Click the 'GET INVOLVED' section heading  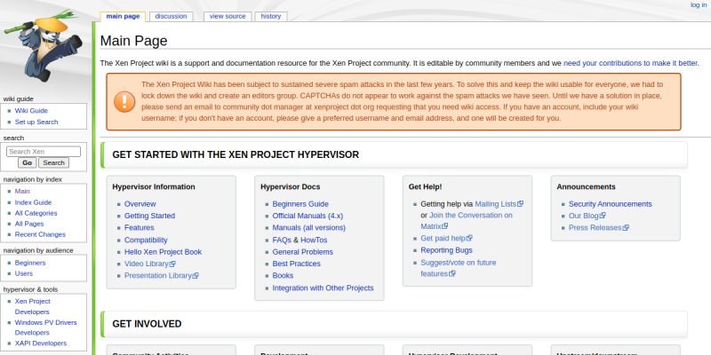(x=147, y=324)
